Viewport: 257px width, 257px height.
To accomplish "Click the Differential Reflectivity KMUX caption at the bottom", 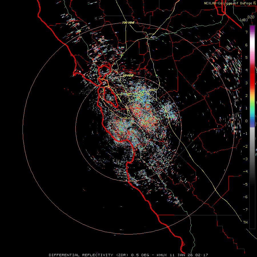I will [x=128, y=255].
